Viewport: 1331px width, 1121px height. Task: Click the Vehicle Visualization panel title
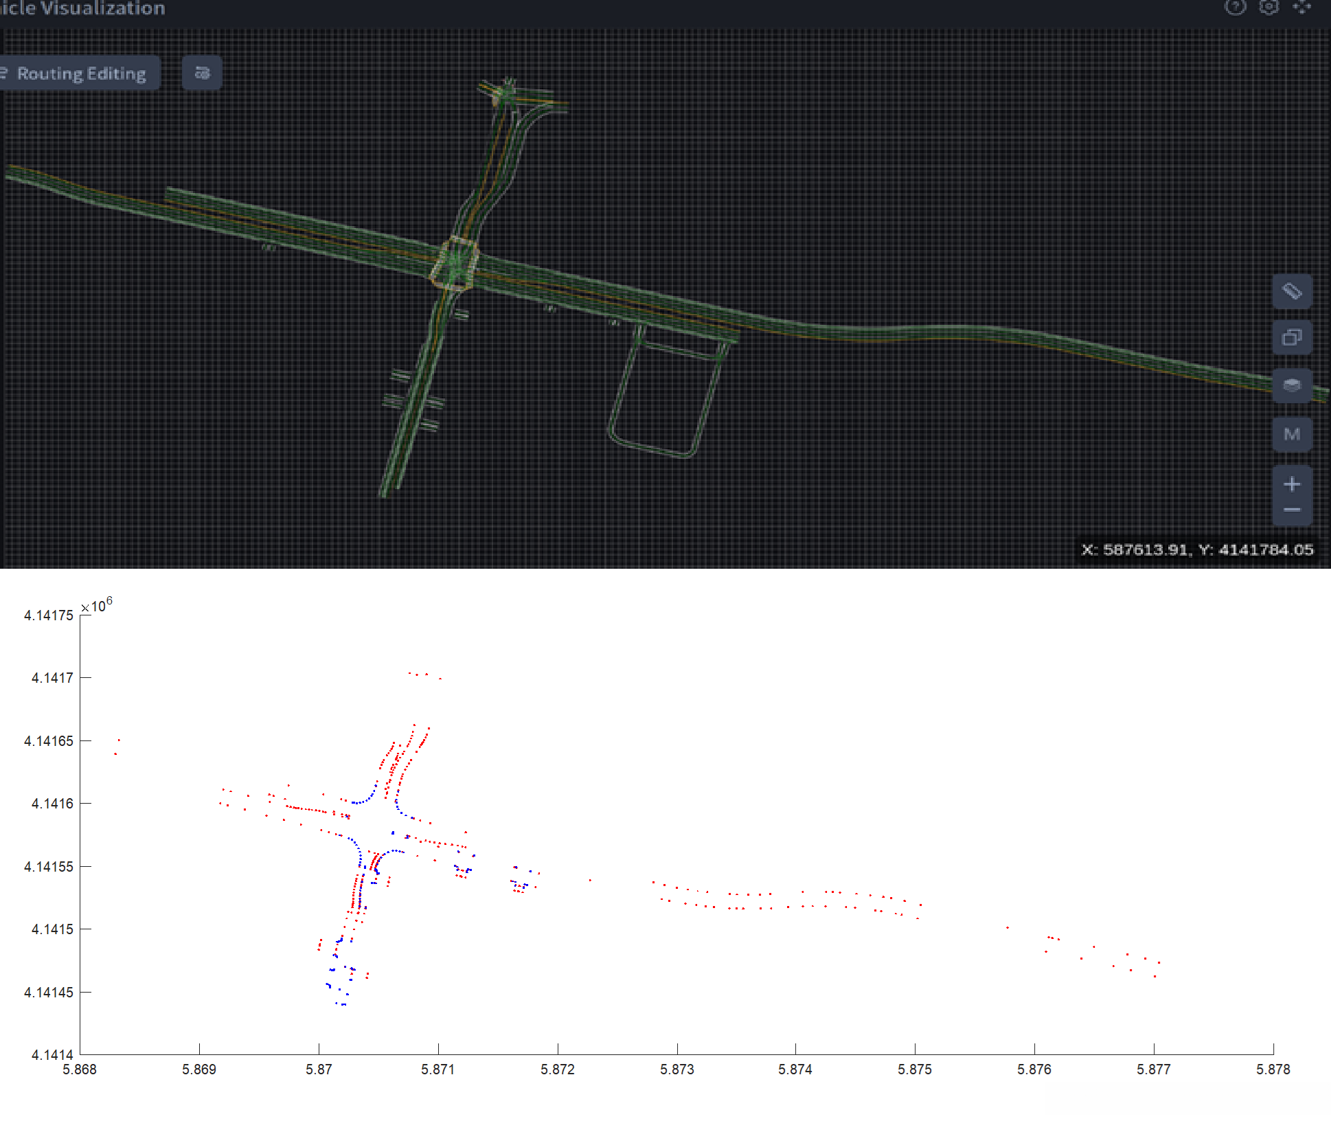point(82,8)
